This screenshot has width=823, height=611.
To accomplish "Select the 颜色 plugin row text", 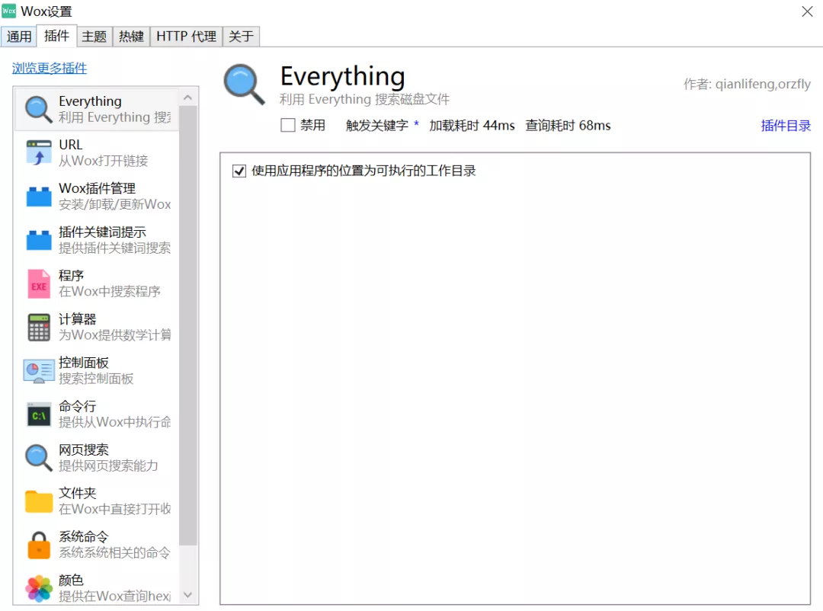I will click(114, 588).
